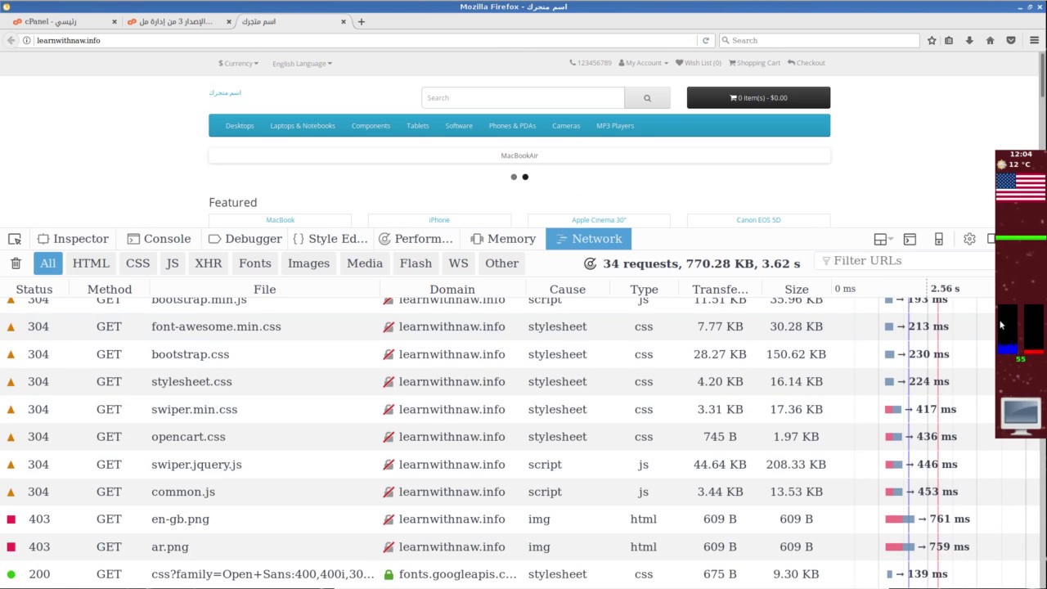
Task: Click warning triangle on common.js row
Action: click(x=11, y=492)
